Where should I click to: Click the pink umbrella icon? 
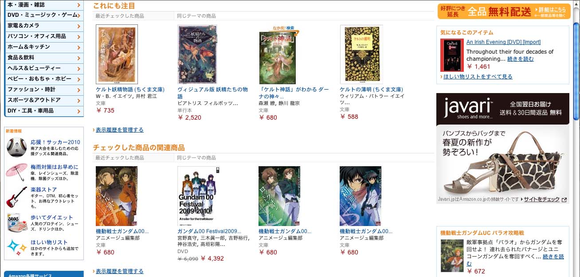(x=16, y=172)
